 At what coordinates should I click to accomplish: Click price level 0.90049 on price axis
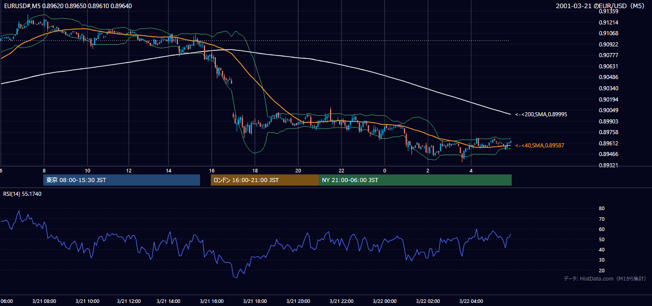(609, 110)
